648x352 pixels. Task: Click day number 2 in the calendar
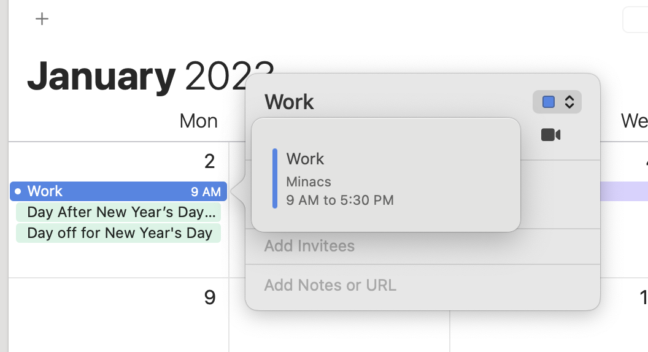[210, 161]
